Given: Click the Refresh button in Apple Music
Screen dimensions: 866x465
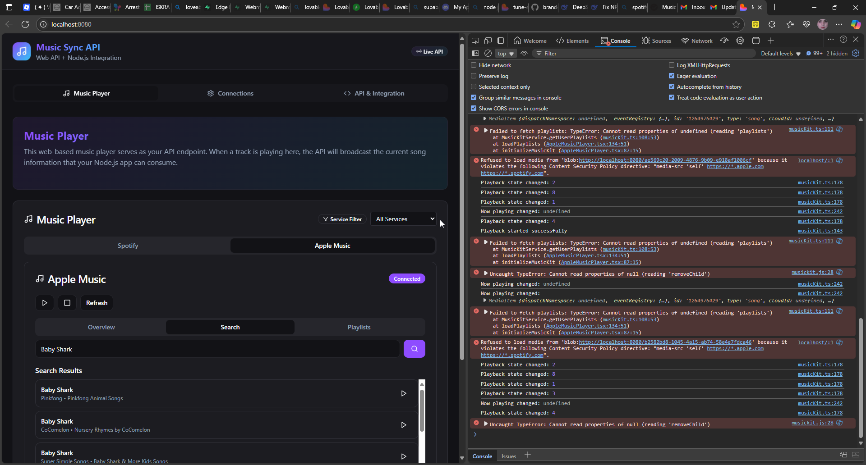Looking at the screenshot, I should click(97, 303).
